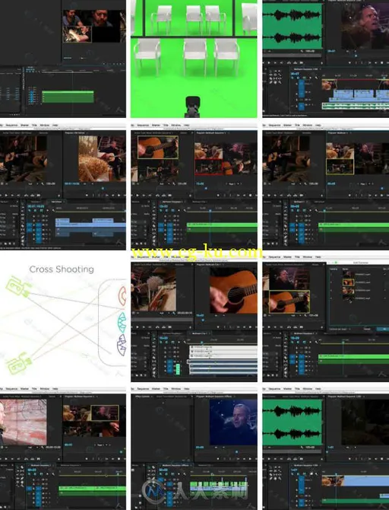Open Help menu in red-outlined multicam screenshot
389x510 pixels.
pyautogui.click(x=187, y=126)
